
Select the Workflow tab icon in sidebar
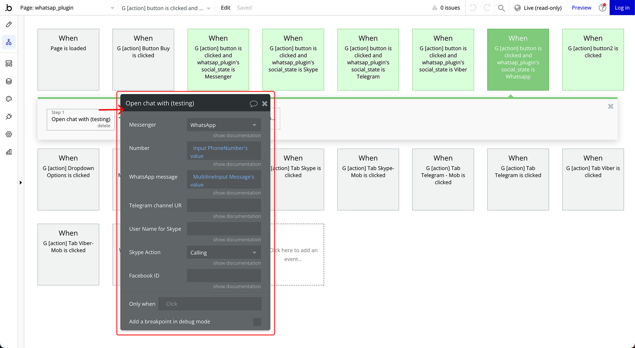click(x=9, y=42)
